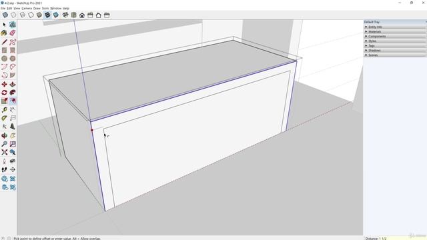The width and height of the screenshot is (427, 240).
Task: Switch to Shaded With Textures style
Action: 47,15
